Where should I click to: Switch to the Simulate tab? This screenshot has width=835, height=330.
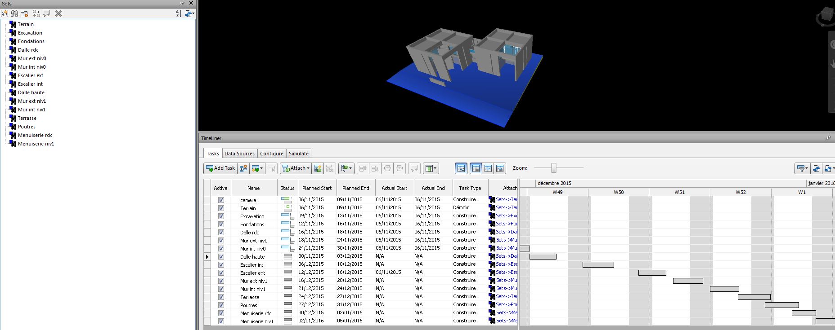298,154
